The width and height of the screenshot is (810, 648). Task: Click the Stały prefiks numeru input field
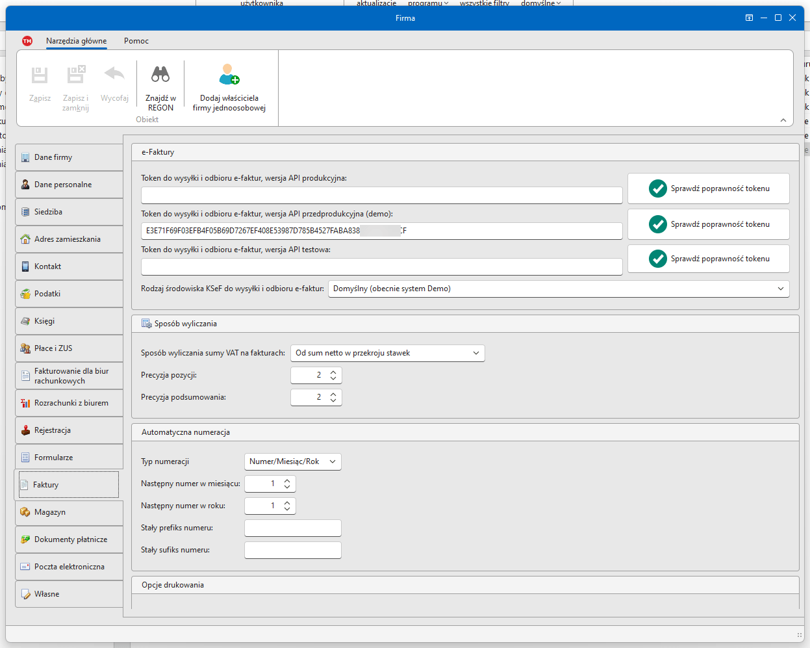pyautogui.click(x=292, y=528)
